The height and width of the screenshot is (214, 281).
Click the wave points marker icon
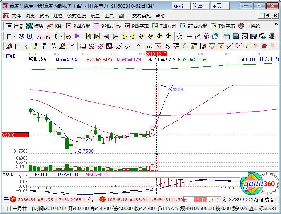pyautogui.click(x=198, y=36)
